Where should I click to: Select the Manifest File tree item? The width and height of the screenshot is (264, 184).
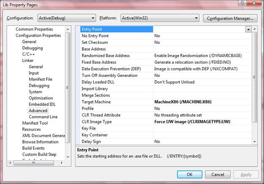point(41,79)
